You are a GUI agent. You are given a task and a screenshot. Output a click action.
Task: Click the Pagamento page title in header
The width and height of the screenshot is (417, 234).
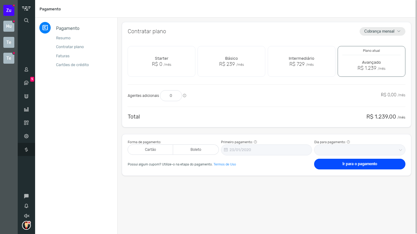[50, 9]
